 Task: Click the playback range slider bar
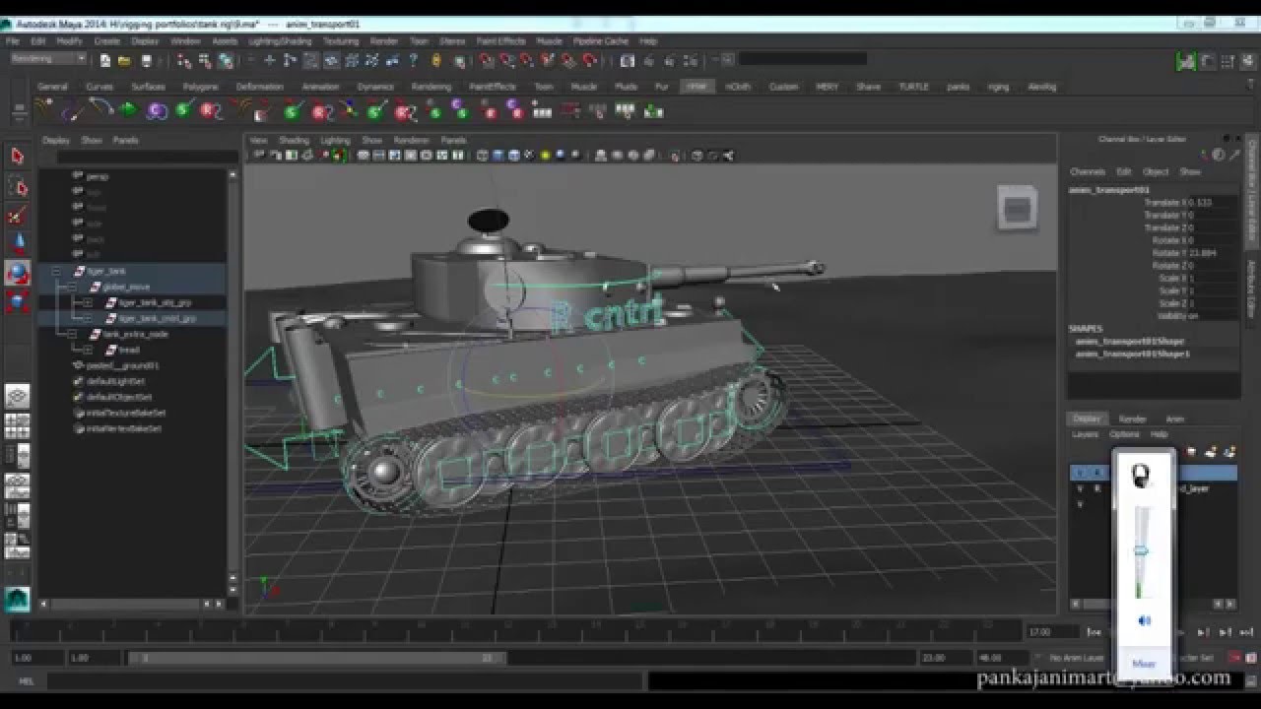[x=317, y=658]
